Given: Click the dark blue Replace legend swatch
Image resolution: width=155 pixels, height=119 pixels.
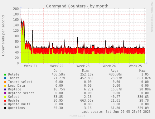Looking at the screenshot, I should tap(5, 89).
